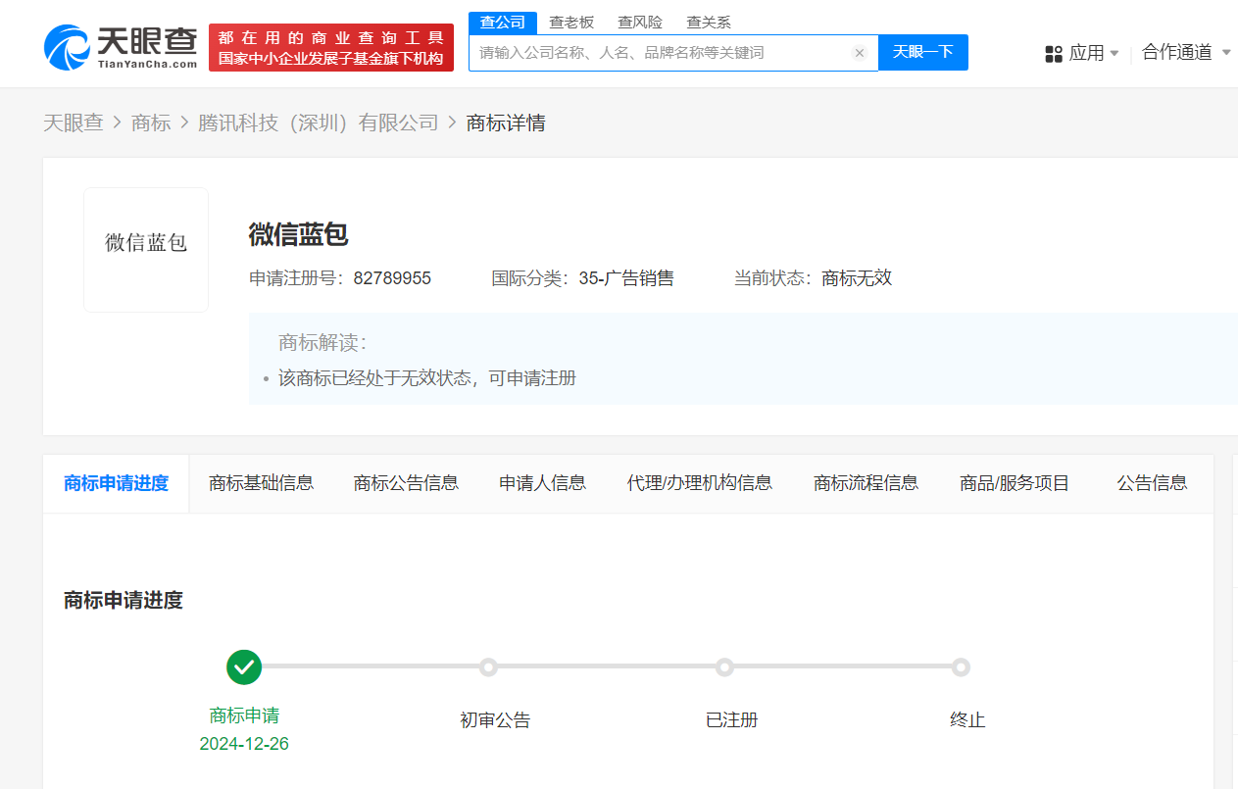Click the 终止 progress node
1238x789 pixels.
961,666
